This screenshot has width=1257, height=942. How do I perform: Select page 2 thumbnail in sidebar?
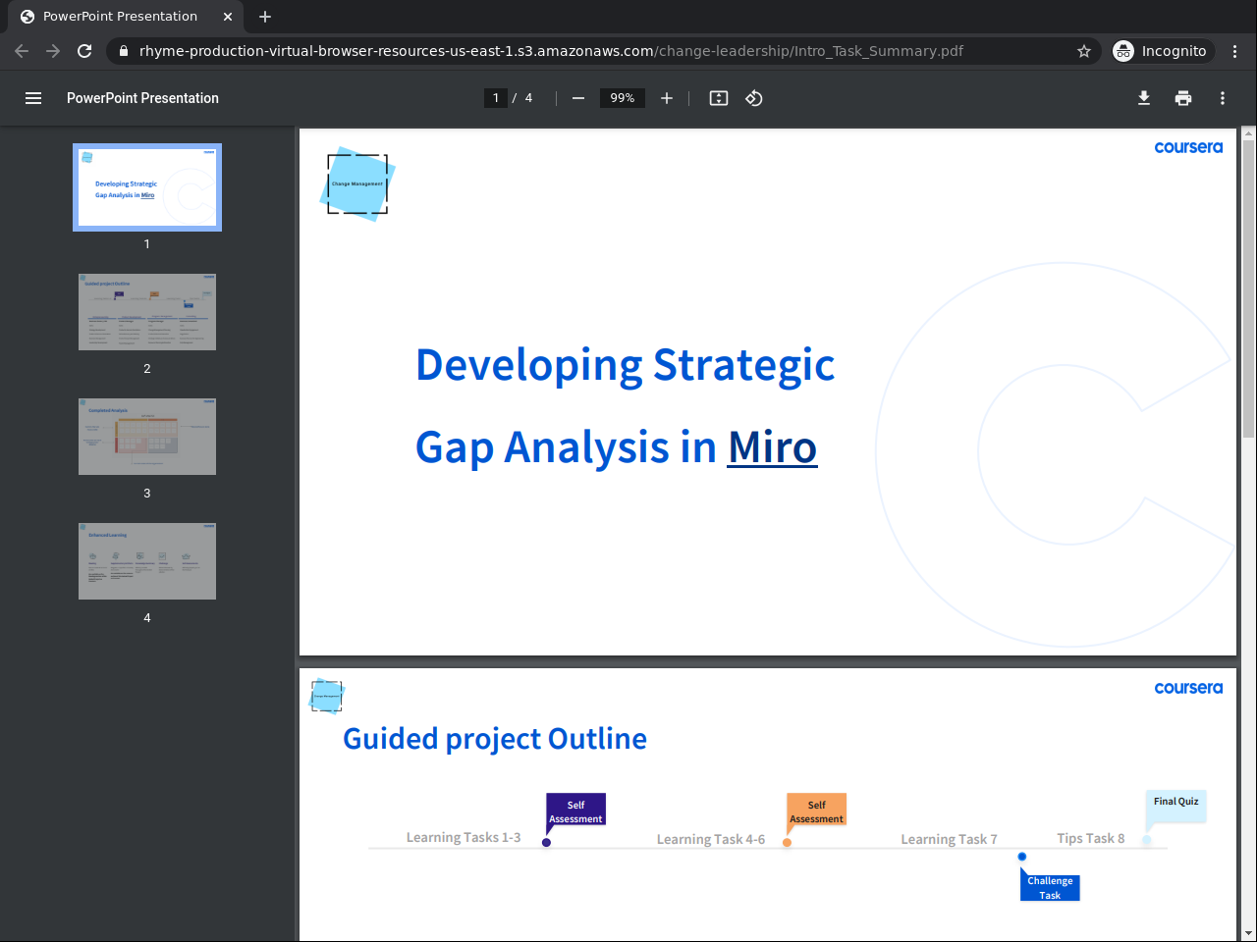[147, 312]
